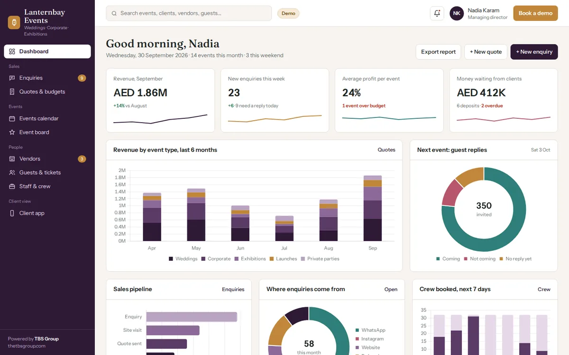Click the Private parties legend swatch
This screenshot has width=569, height=355.
coord(303,259)
